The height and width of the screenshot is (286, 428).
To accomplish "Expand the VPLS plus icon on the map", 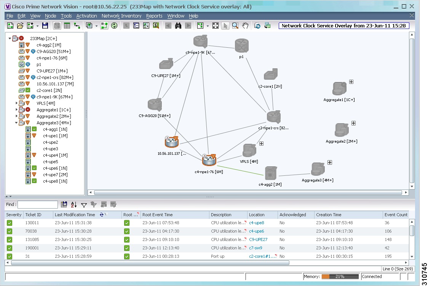I will tap(261, 143).
